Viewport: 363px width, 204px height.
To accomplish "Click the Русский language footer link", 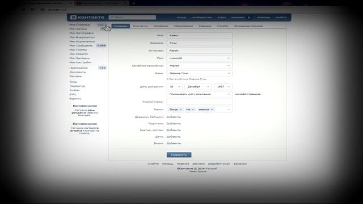I will pos(212,169).
